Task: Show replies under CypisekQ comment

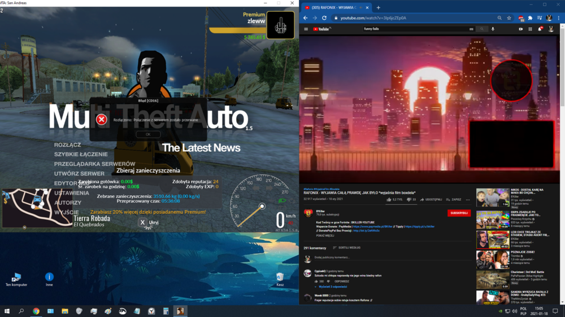Action: (331, 287)
